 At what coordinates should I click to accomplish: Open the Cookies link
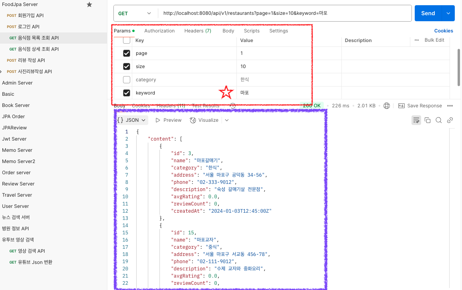pos(444,30)
